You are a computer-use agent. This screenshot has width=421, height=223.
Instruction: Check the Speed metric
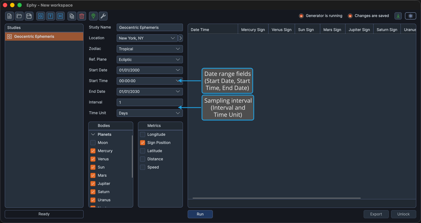click(143, 167)
